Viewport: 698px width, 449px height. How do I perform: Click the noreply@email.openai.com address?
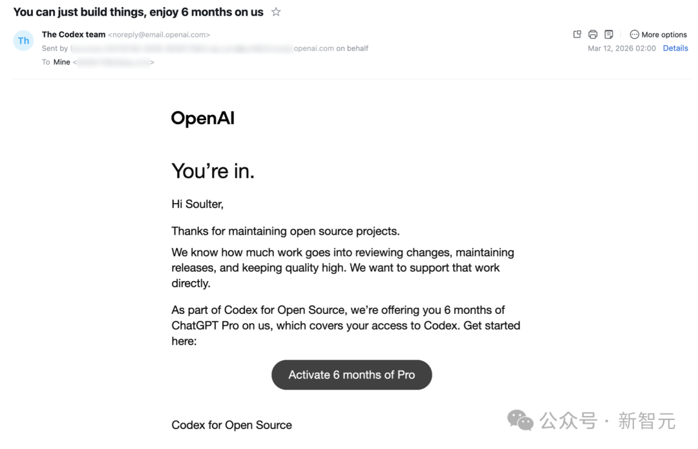(159, 35)
